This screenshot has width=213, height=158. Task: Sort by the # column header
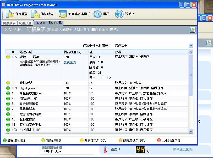pos(15,52)
